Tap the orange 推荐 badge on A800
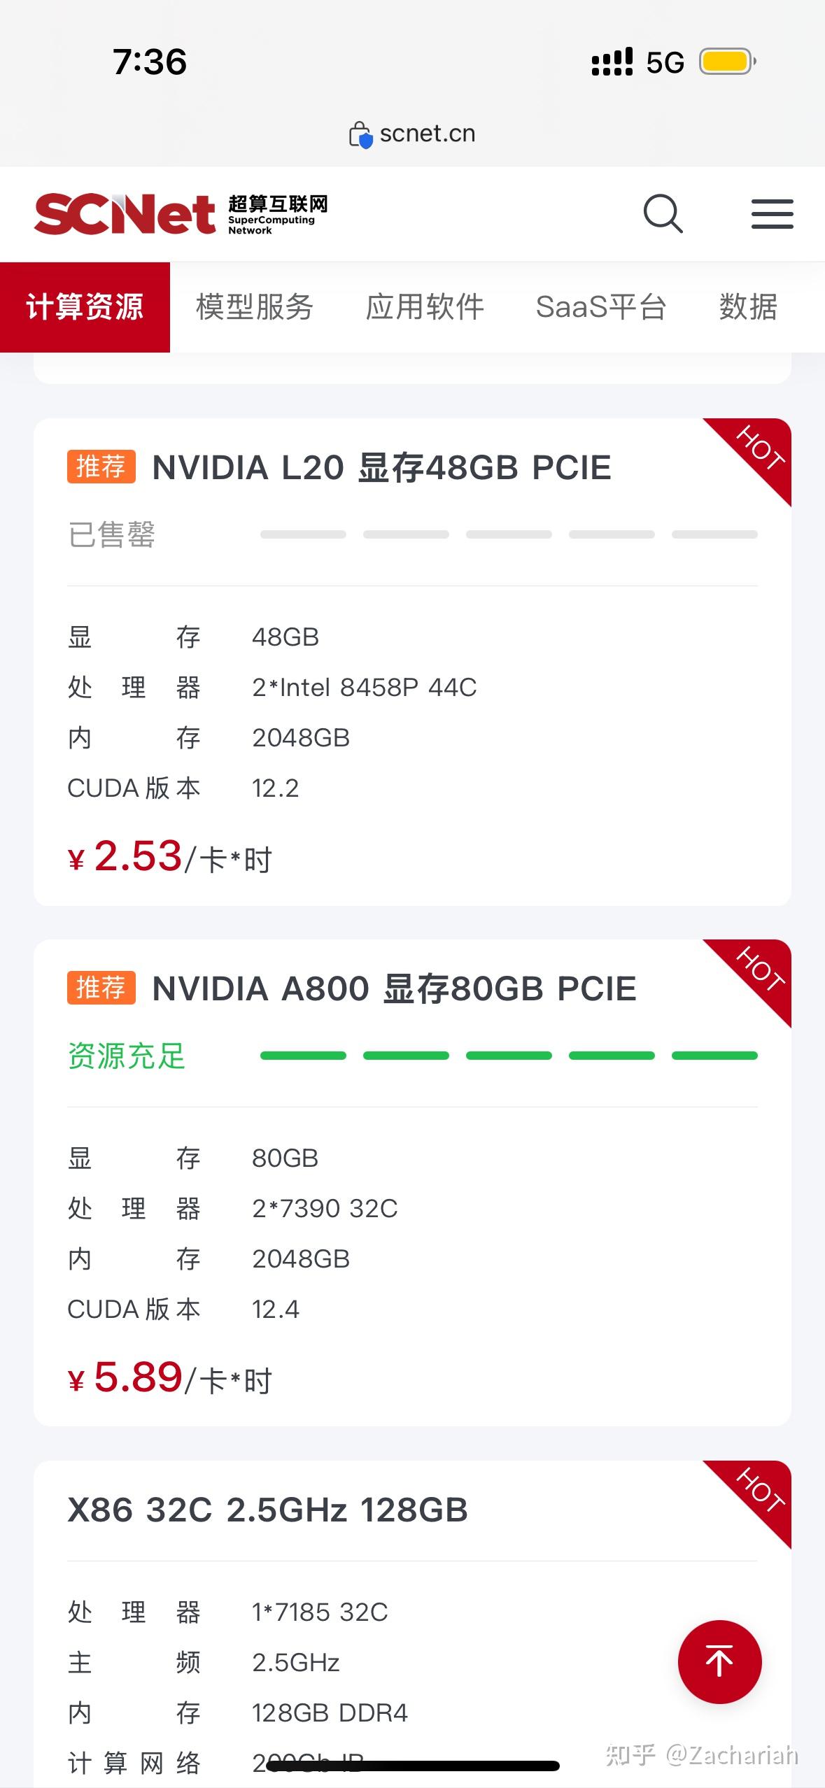The height and width of the screenshot is (1788, 825). click(x=101, y=988)
